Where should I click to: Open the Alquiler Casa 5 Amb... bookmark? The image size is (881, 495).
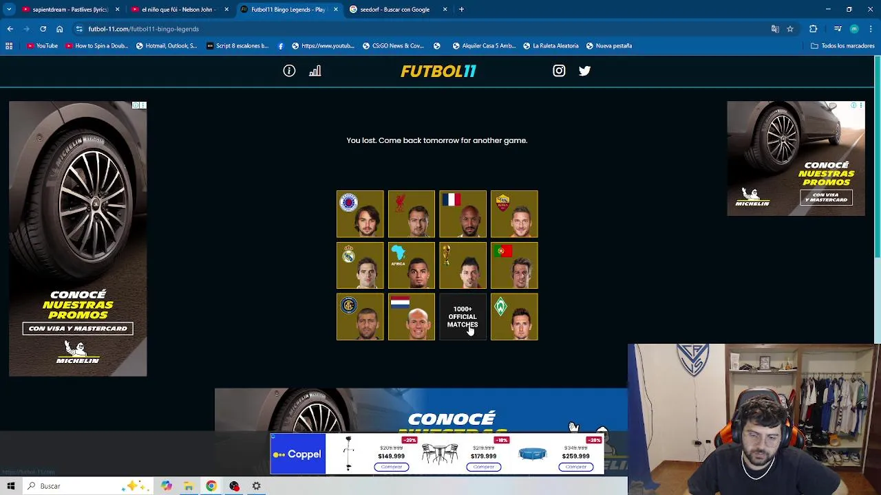(484, 46)
